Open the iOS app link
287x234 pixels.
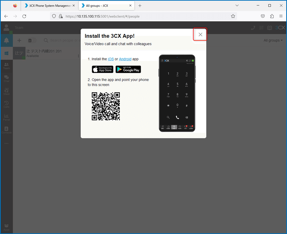tap(111, 59)
